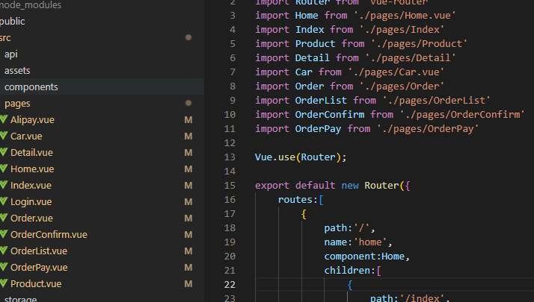Click the M status badge for Home.vue
The width and height of the screenshot is (534, 302).
tap(188, 169)
